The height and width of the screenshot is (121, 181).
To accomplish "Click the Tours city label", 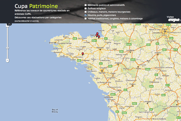I will coord(138,69).
